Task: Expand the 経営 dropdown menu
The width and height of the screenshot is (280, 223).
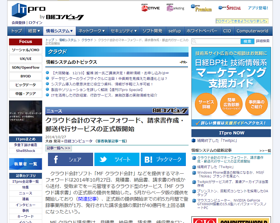Action: point(34,31)
